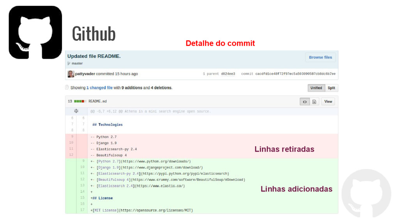Click old line number 9 of removed row
399x224 pixels.
pos(72,136)
